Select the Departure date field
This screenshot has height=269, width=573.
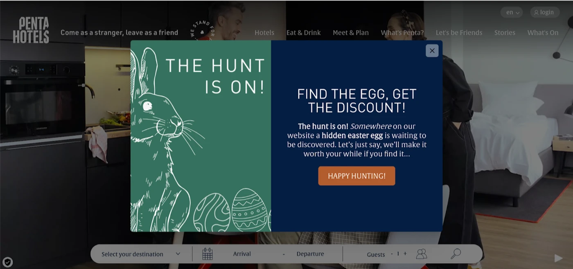coord(310,254)
